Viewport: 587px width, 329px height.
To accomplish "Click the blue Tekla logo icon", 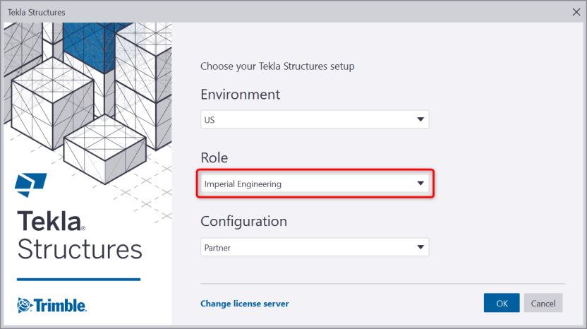I will tap(30, 184).
